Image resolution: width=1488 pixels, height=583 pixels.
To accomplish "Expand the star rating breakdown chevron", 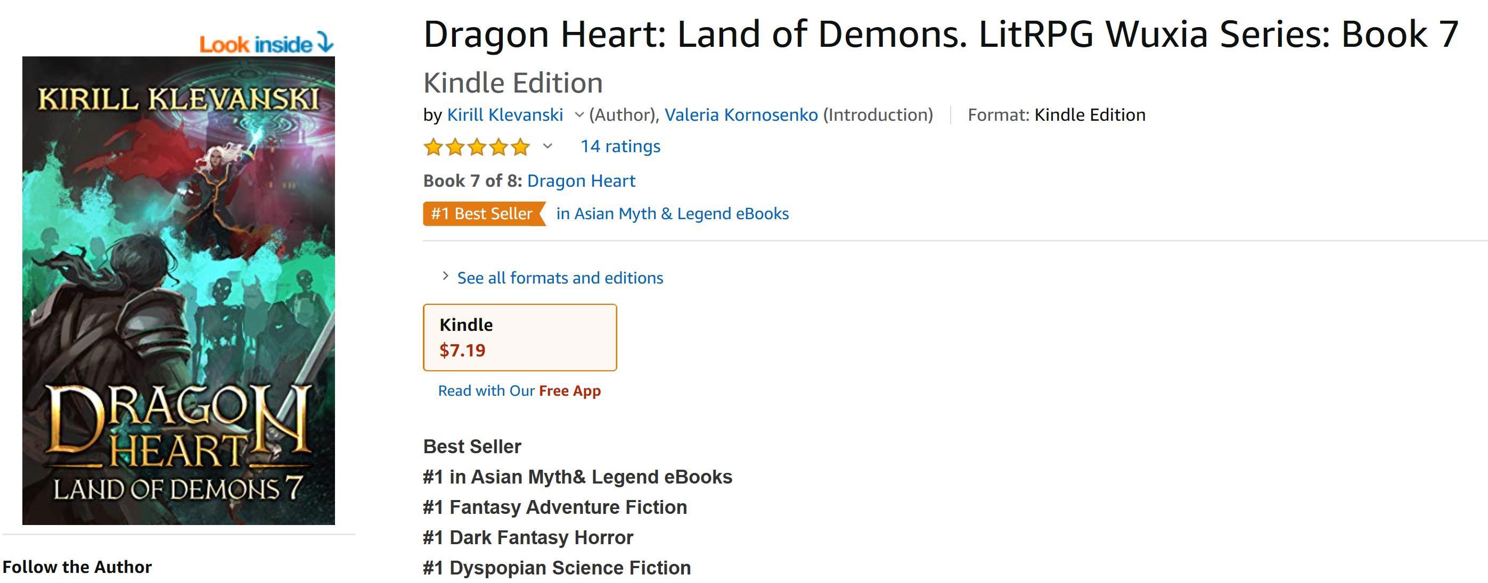I will 547,146.
